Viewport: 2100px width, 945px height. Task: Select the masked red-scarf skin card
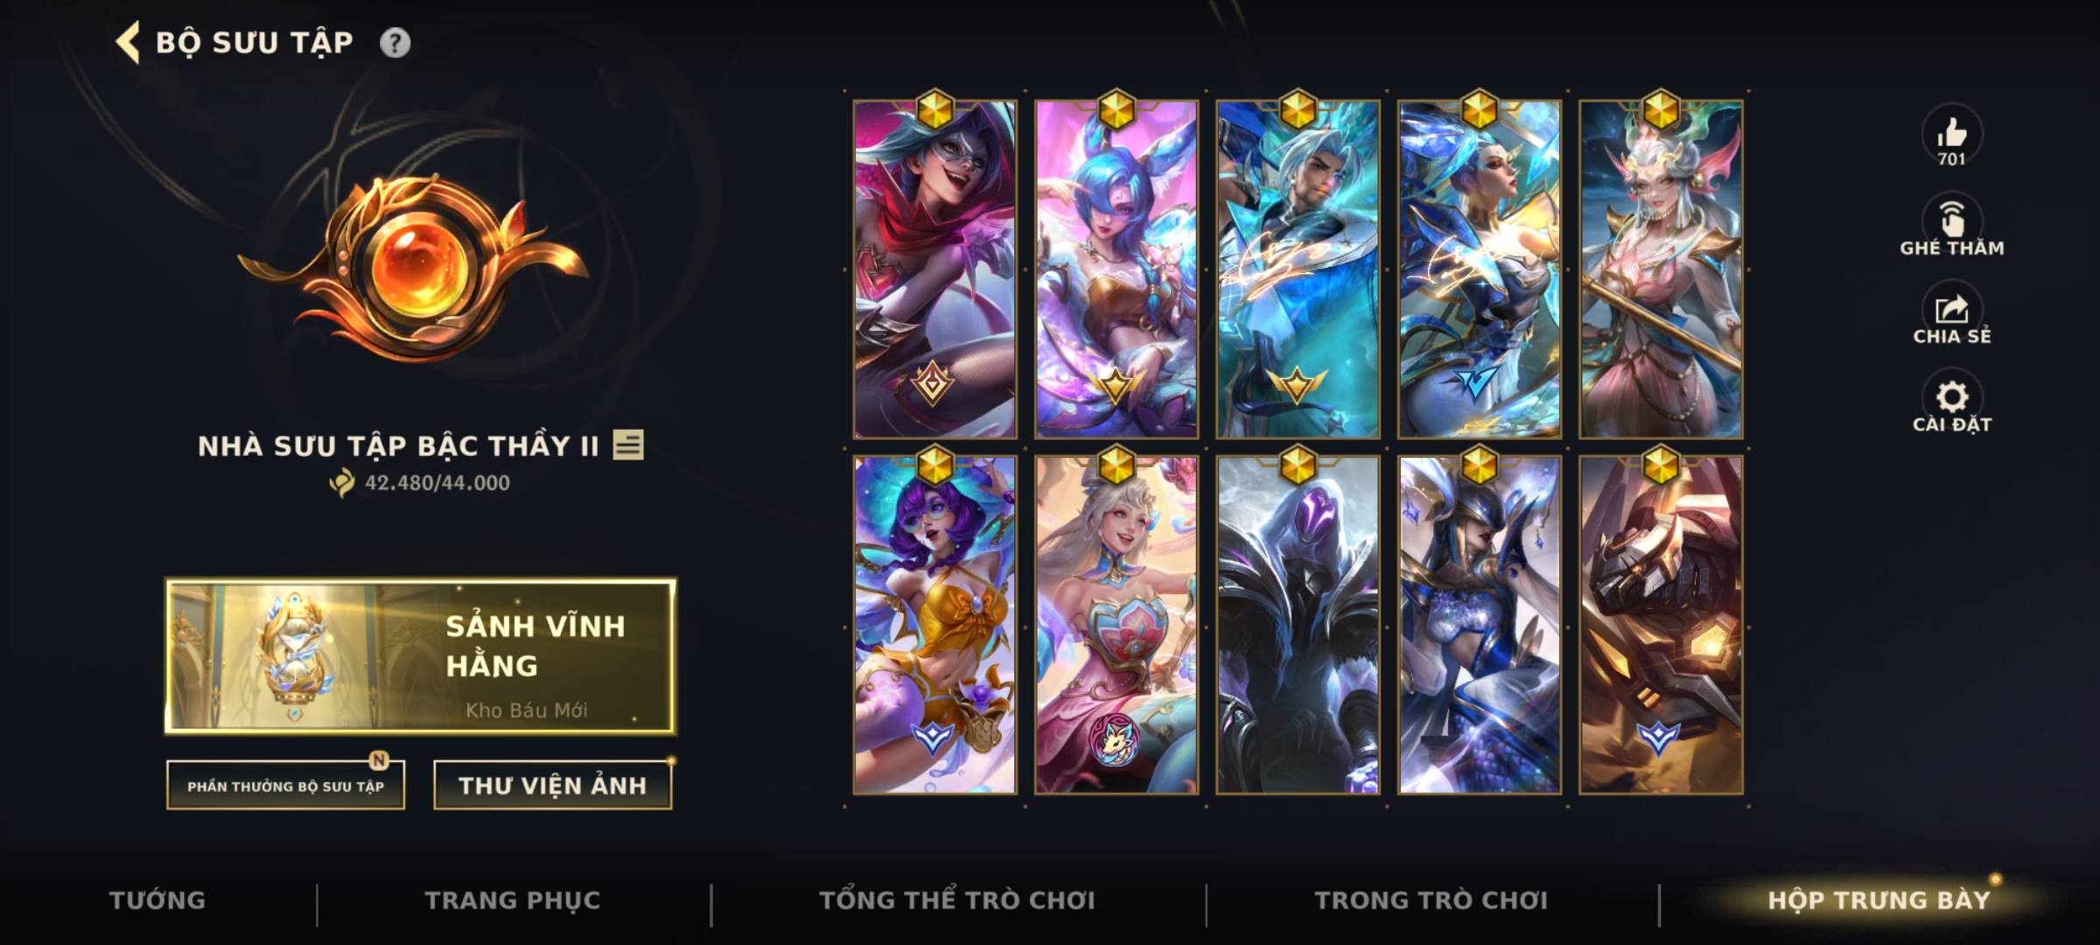[935, 269]
